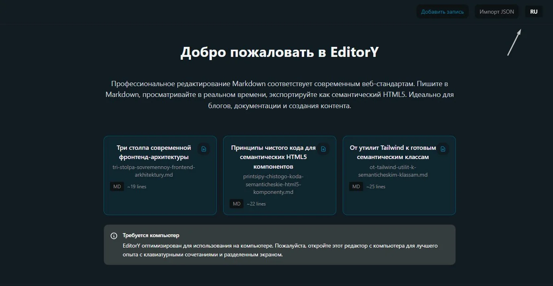The width and height of the screenshot is (553, 286).
Task: Click file icon on Принципы чистого кода card
Action: click(323, 149)
